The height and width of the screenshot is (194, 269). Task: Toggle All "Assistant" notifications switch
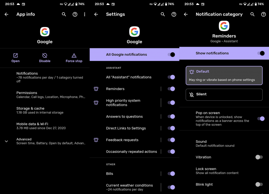tap(171, 77)
